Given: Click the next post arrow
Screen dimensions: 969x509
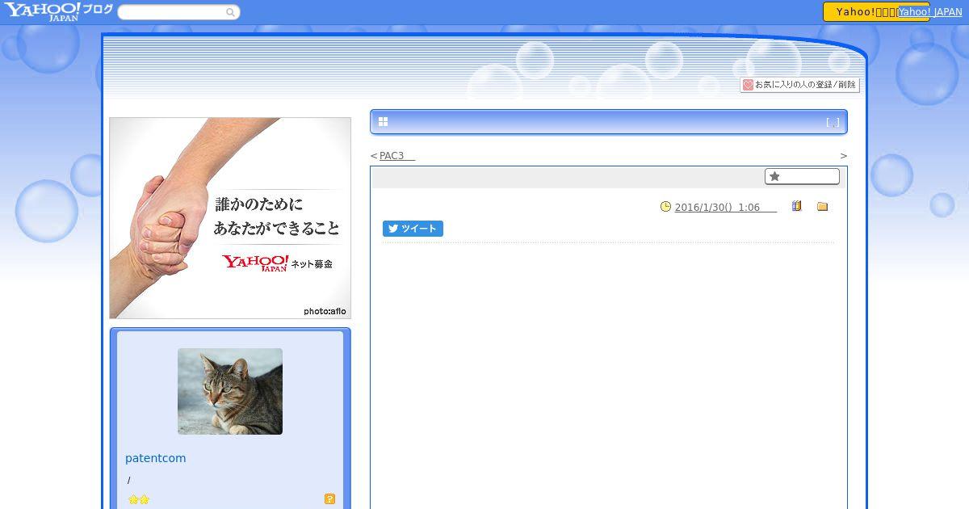Looking at the screenshot, I should coord(844,156).
